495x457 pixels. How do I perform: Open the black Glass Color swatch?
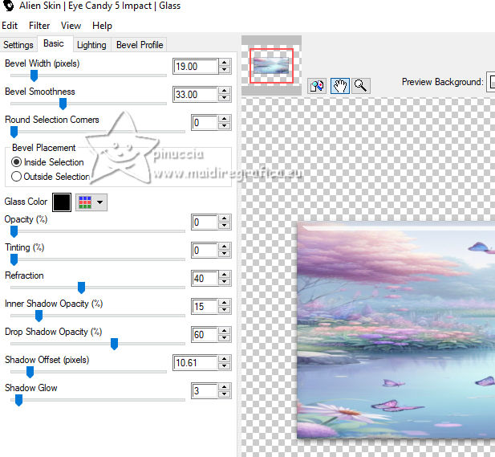coord(62,202)
